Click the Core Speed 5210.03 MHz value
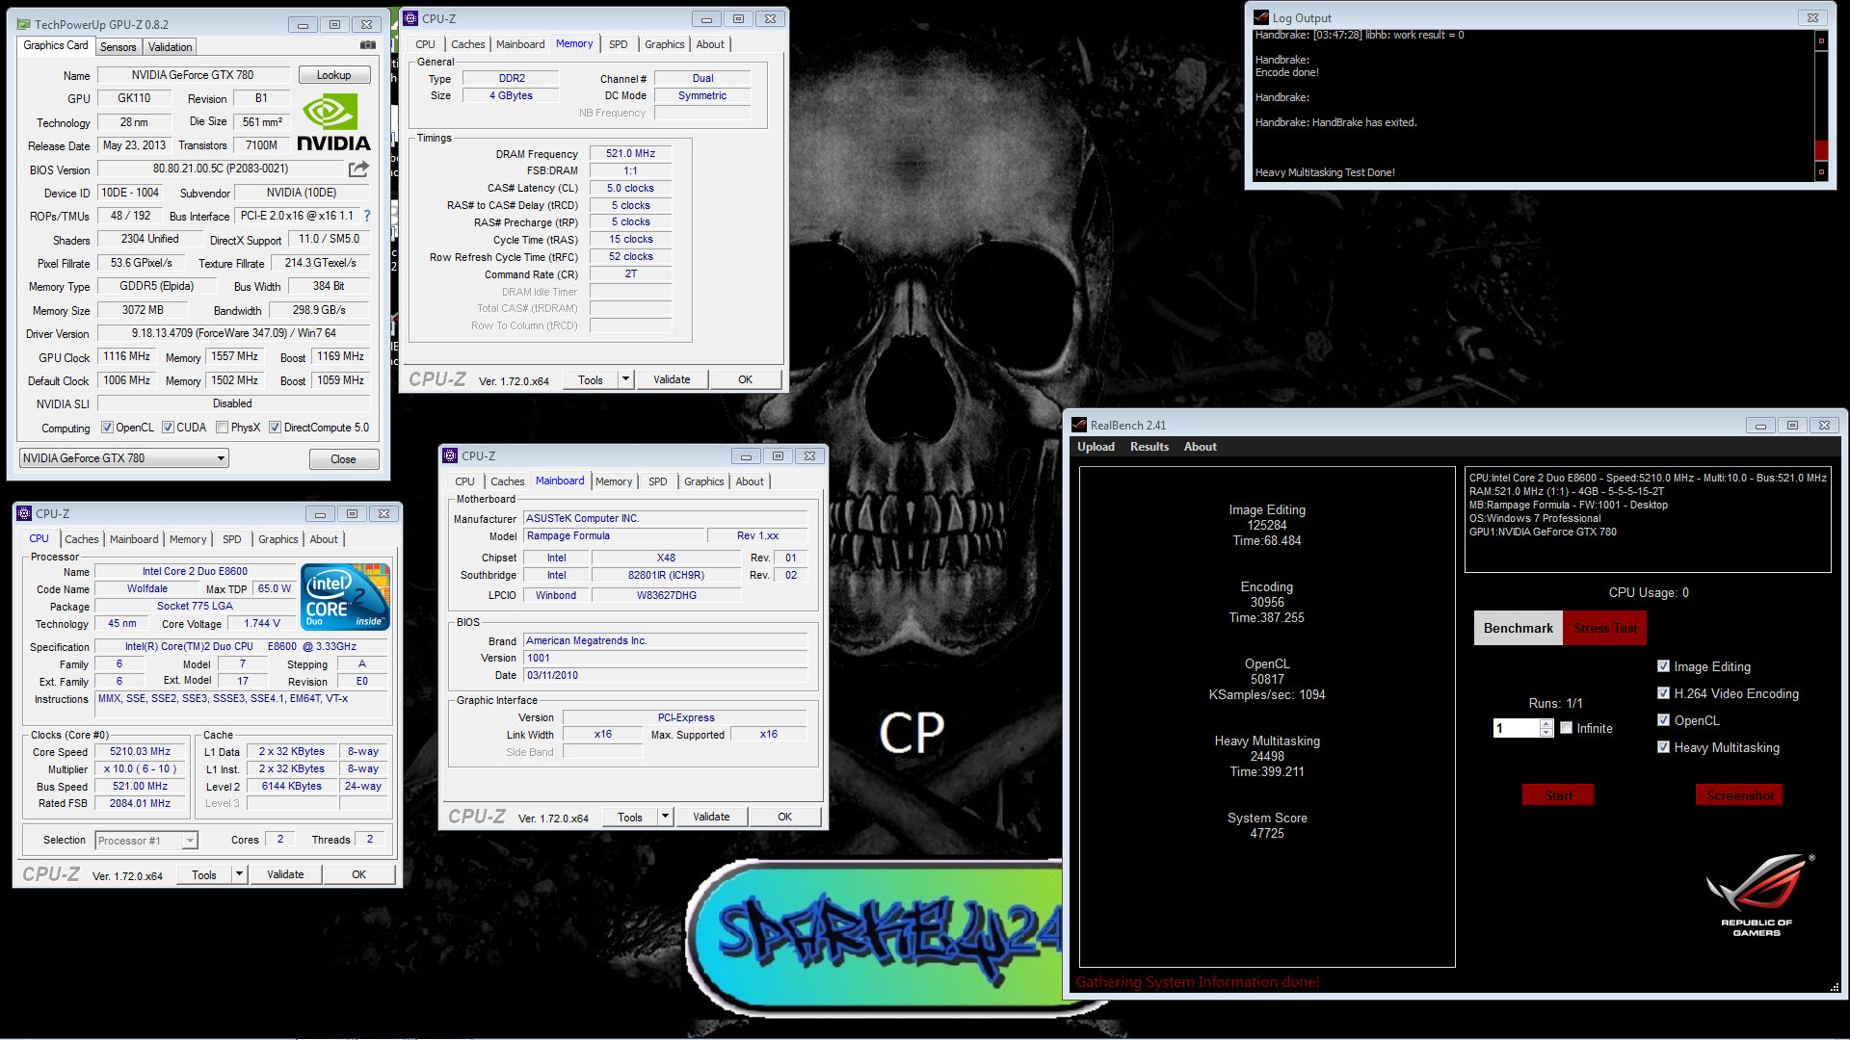 pyautogui.click(x=140, y=751)
